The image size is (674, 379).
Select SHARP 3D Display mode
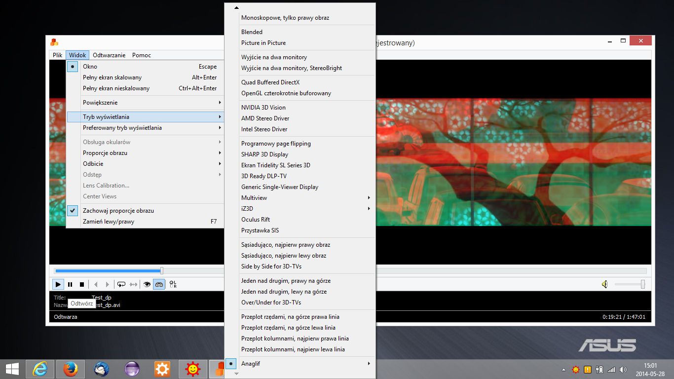click(x=300, y=154)
